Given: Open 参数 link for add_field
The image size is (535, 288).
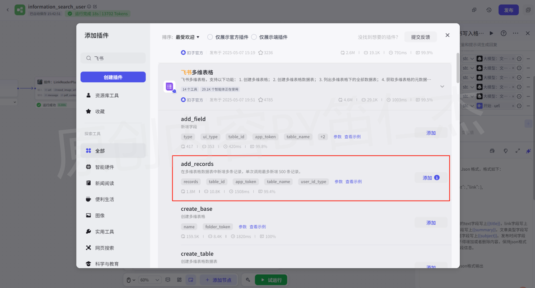Looking at the screenshot, I should click(x=338, y=137).
